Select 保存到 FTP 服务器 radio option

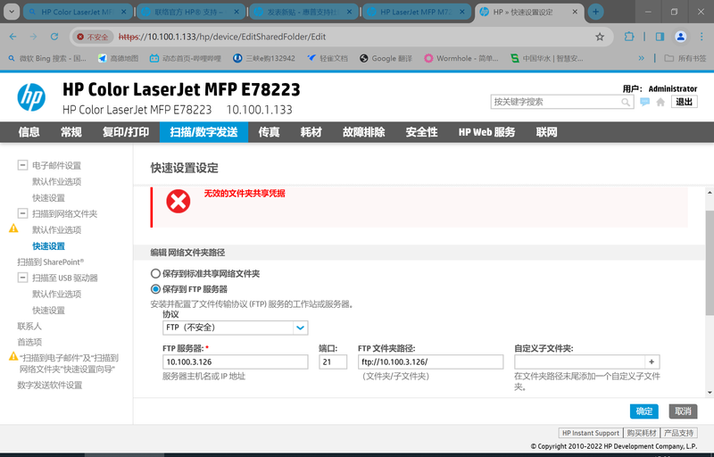[x=156, y=289]
